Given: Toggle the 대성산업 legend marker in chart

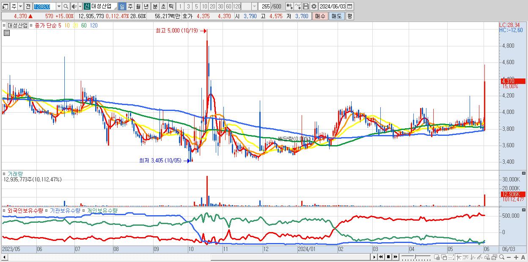Looking at the screenshot, I should tap(5, 25).
